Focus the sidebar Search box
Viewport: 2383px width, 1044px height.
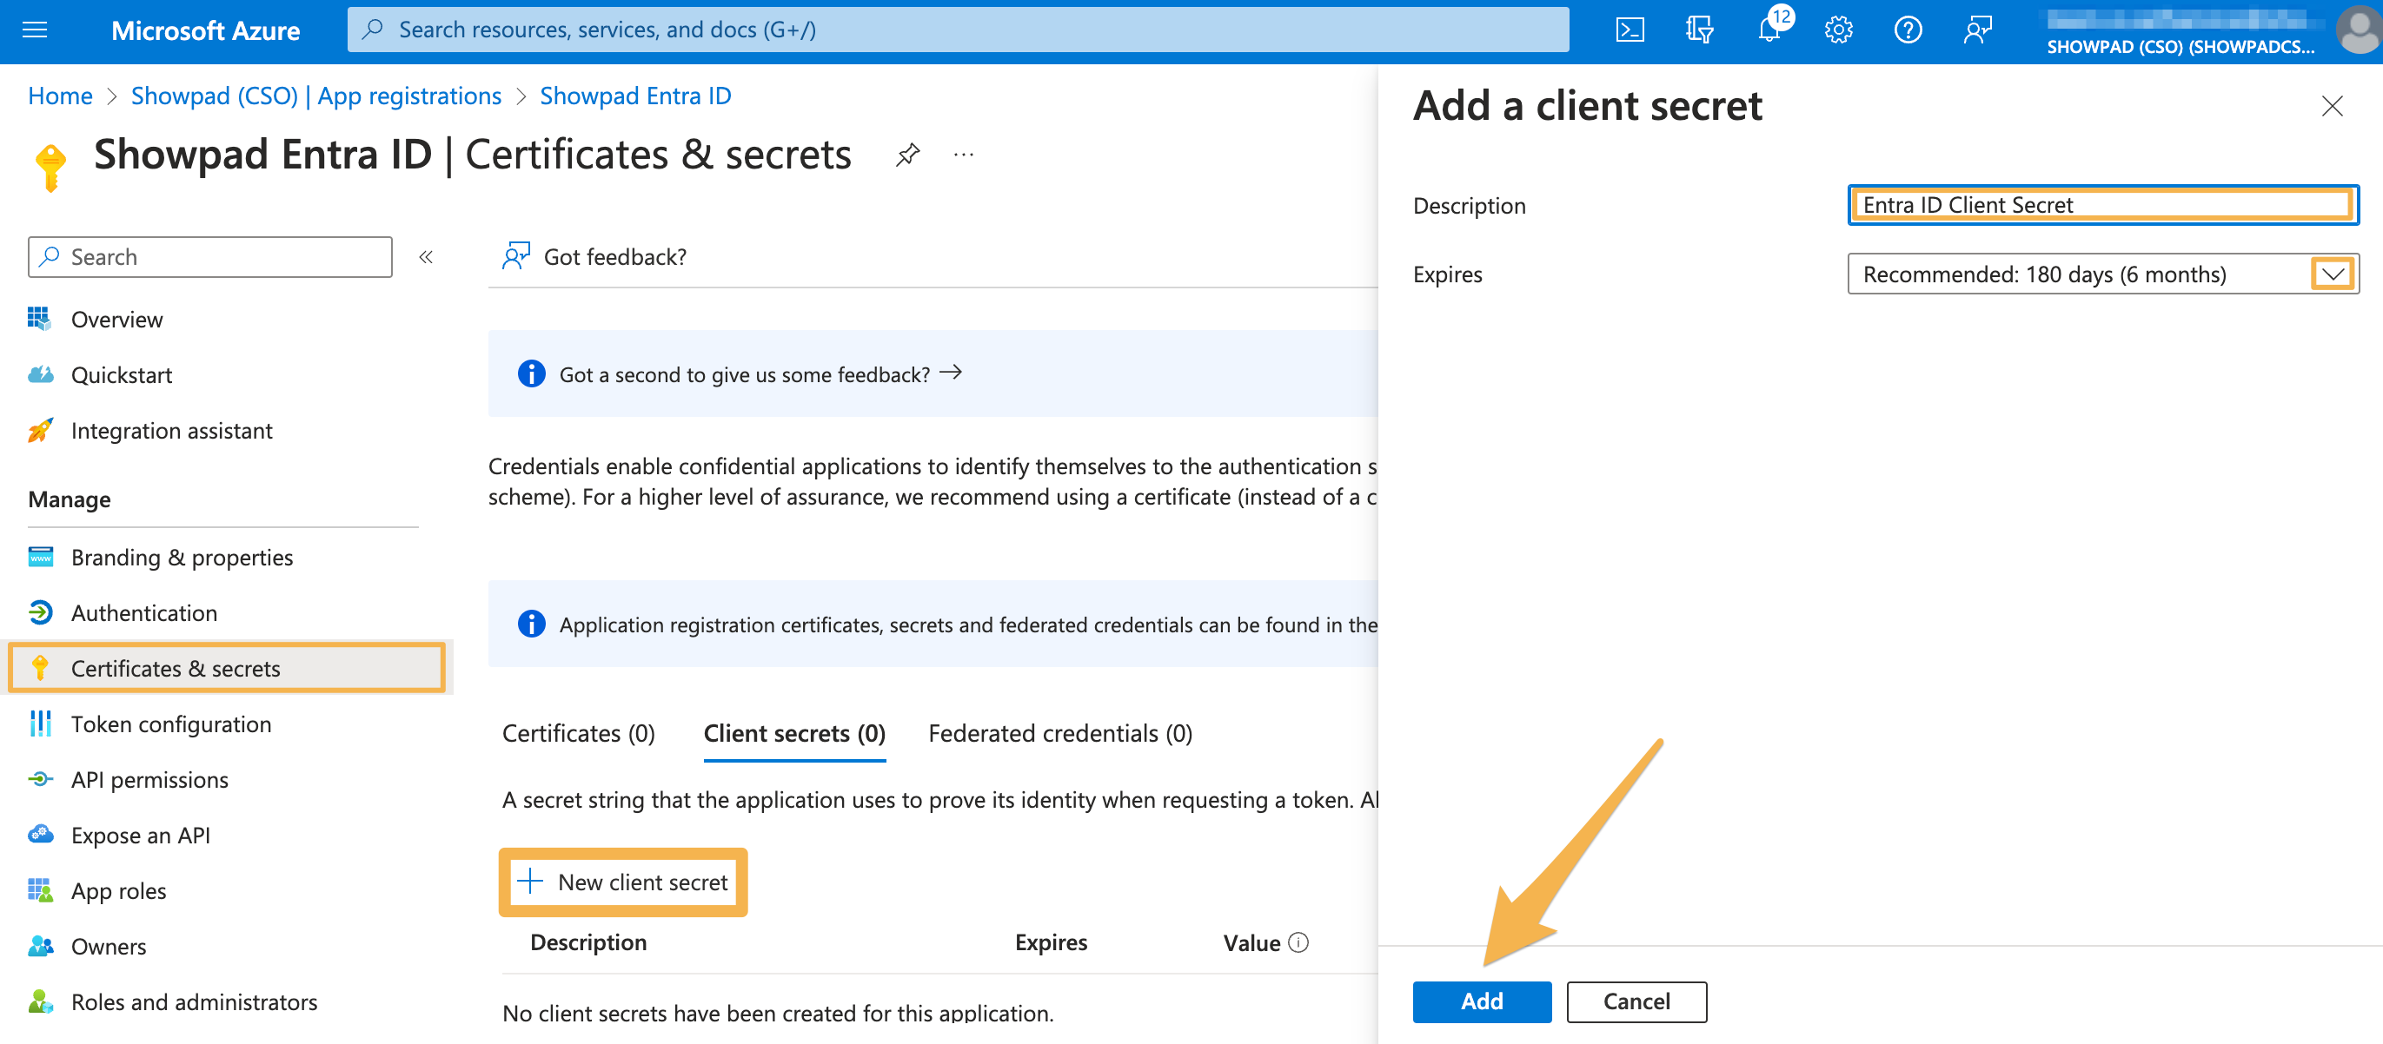[210, 256]
